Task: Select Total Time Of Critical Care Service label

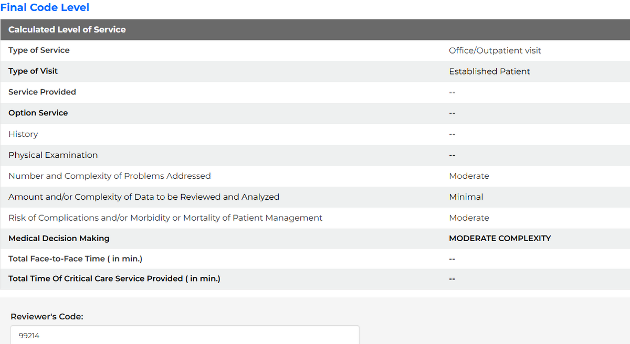Action: click(x=114, y=278)
